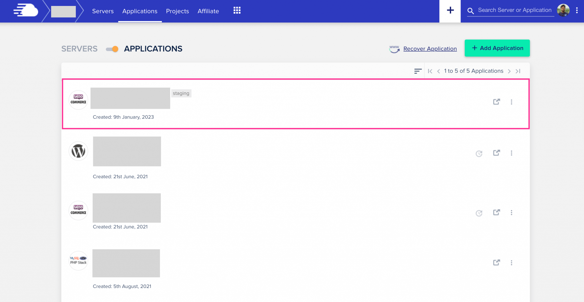The width and height of the screenshot is (584, 302).
Task: Switch to the Servers tab
Action: 103,11
